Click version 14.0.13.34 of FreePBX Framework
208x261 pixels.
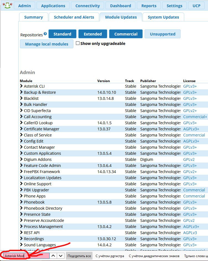click(107, 172)
